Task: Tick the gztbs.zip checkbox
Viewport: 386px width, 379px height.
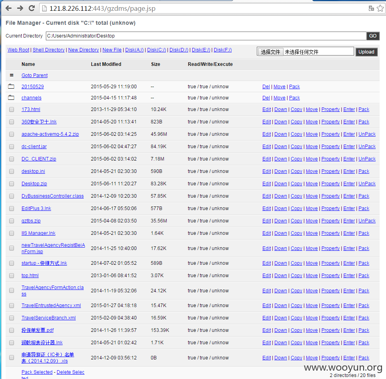Action: pyautogui.click(x=12, y=221)
